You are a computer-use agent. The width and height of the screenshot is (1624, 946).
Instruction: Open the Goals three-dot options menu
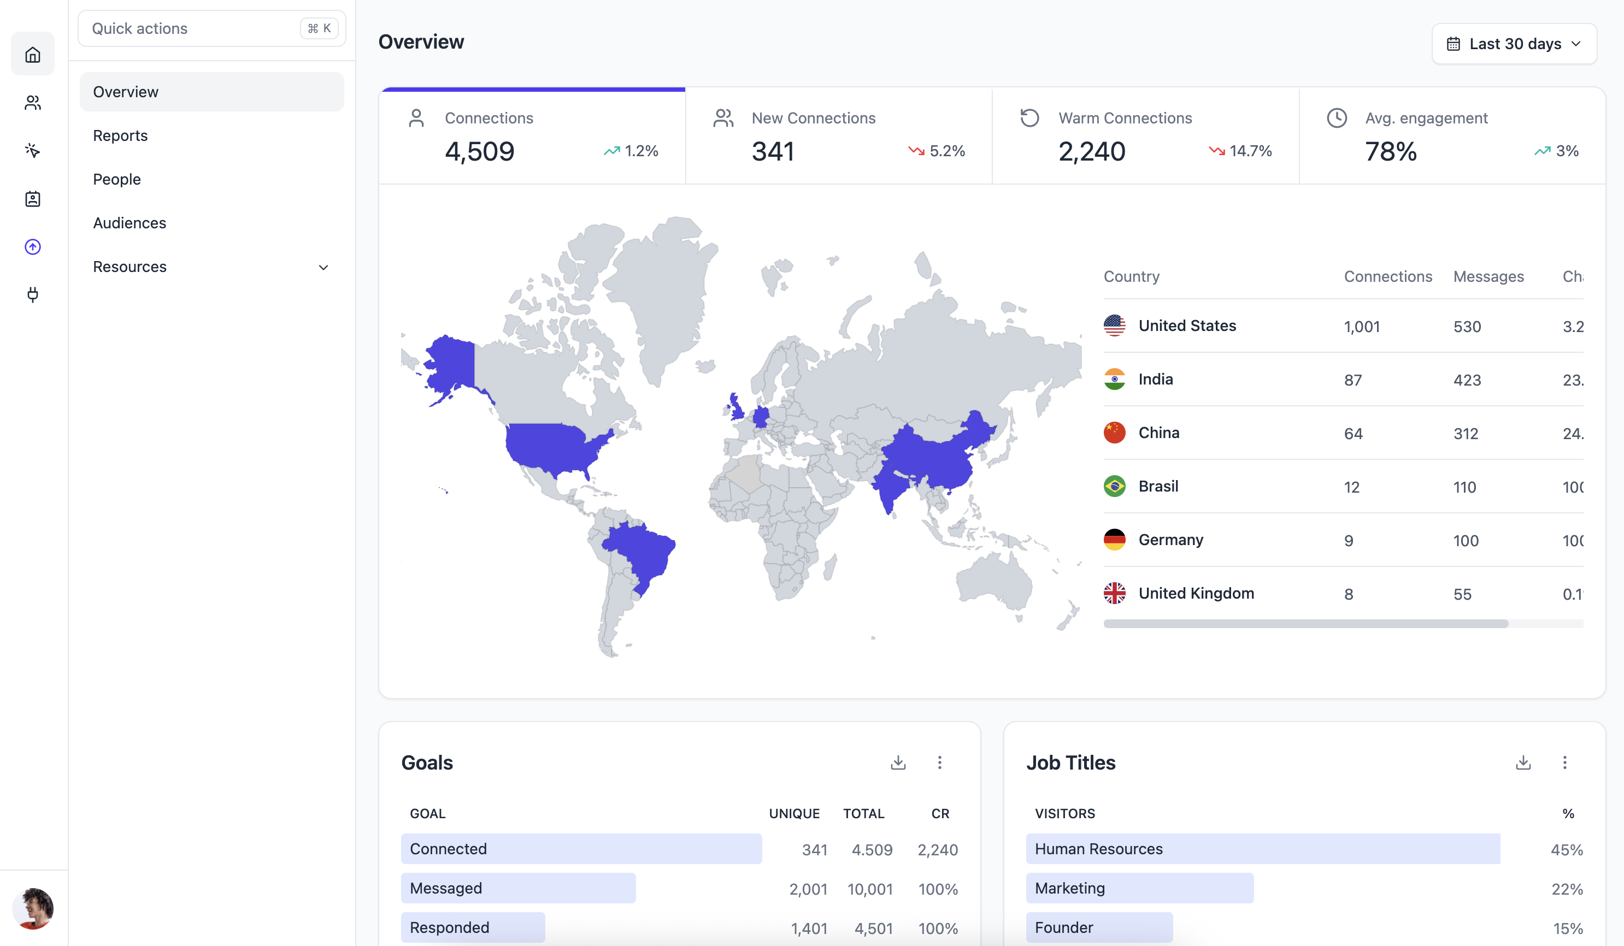(940, 762)
